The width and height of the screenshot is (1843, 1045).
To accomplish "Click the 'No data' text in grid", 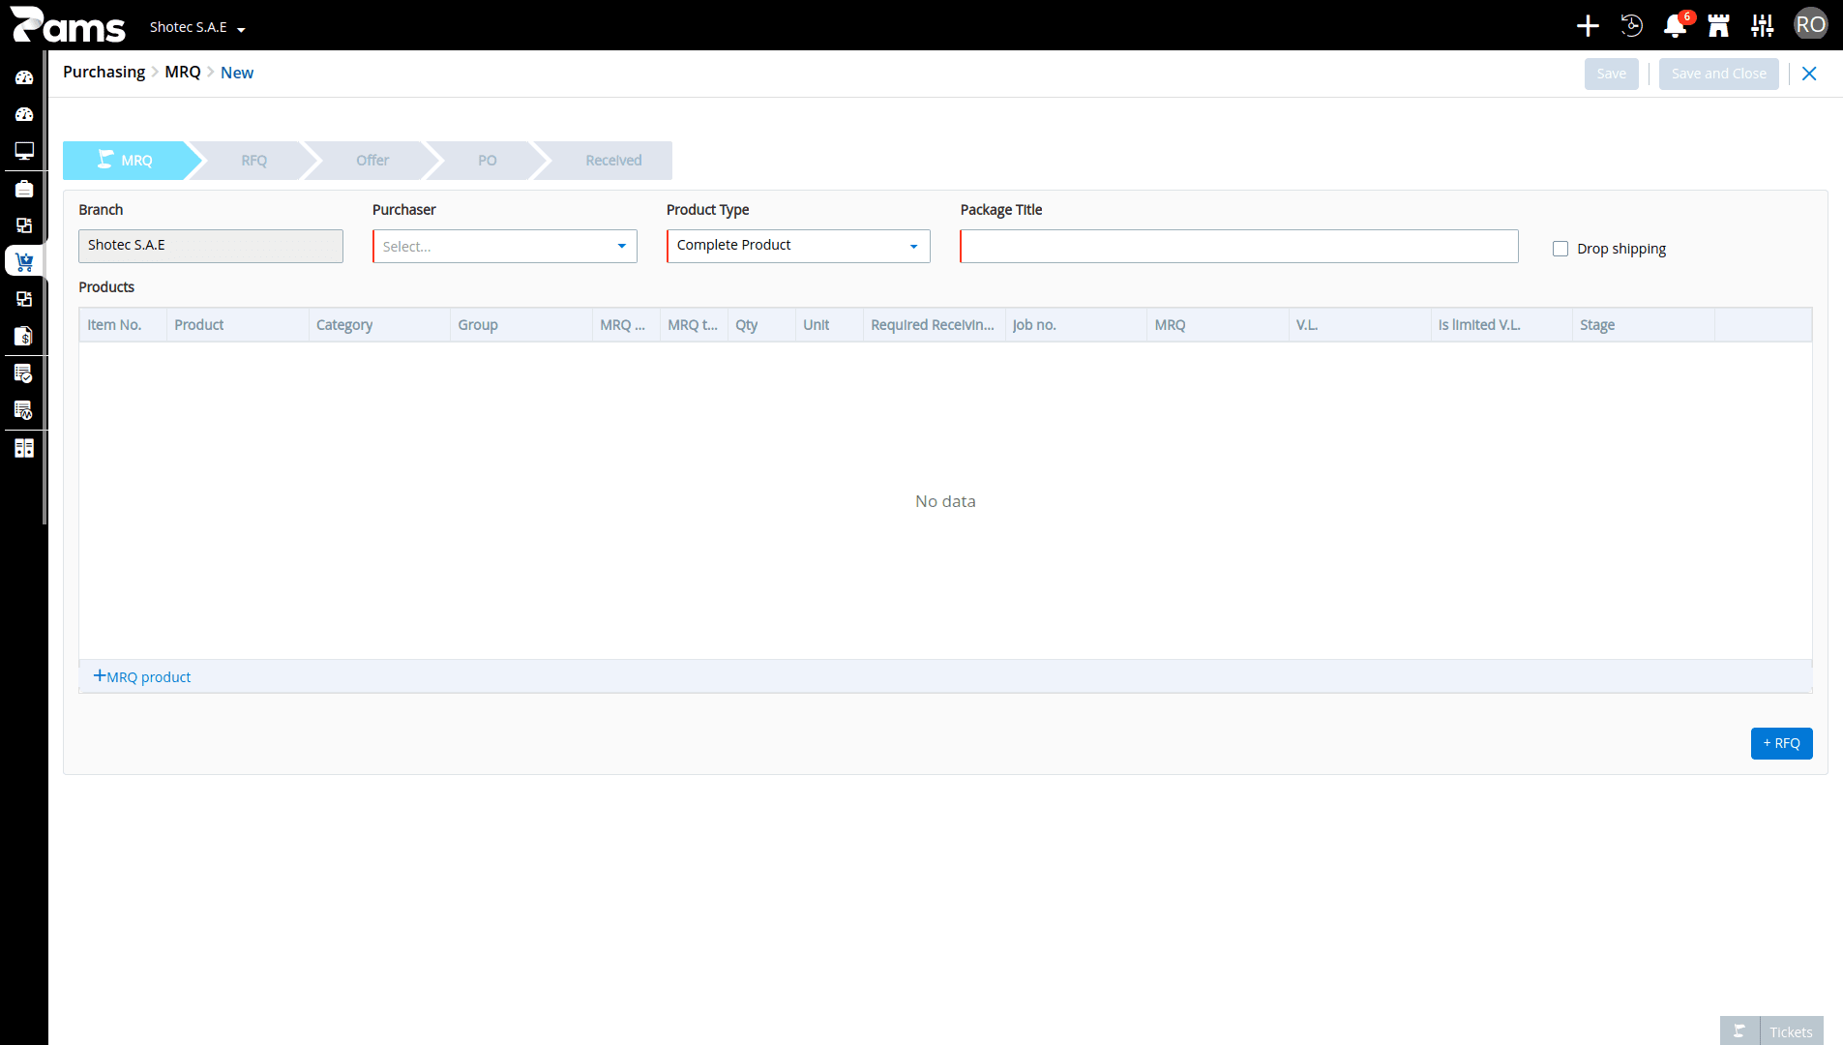I will (x=945, y=501).
